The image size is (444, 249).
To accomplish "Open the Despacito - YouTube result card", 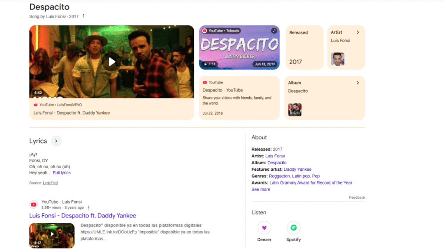I will coord(239,98).
